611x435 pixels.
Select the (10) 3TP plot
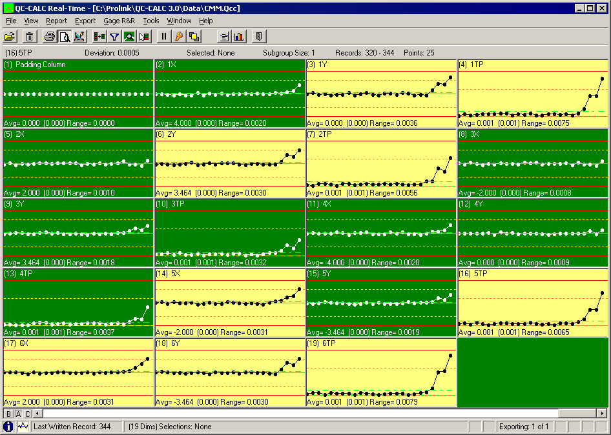click(x=230, y=233)
